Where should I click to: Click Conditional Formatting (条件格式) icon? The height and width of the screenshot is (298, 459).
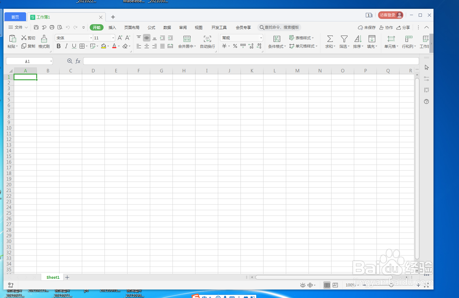click(x=277, y=39)
